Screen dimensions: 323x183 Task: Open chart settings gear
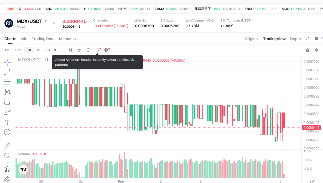coord(316,50)
